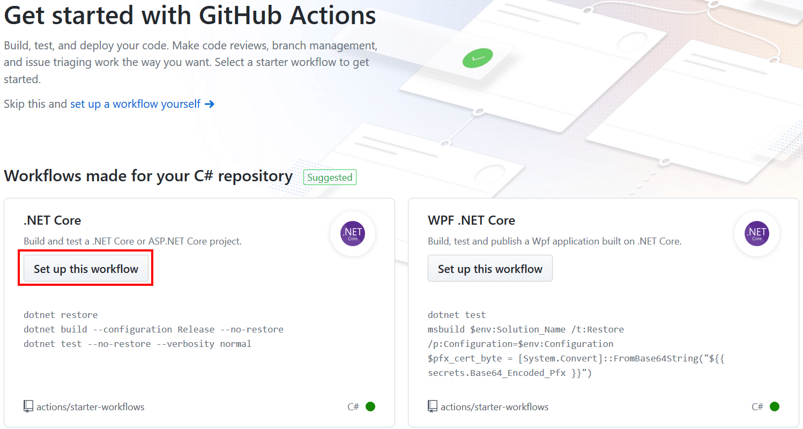Set up the WPF .NET Core workflow
Viewport: 803px width, 429px height.
(x=489, y=268)
